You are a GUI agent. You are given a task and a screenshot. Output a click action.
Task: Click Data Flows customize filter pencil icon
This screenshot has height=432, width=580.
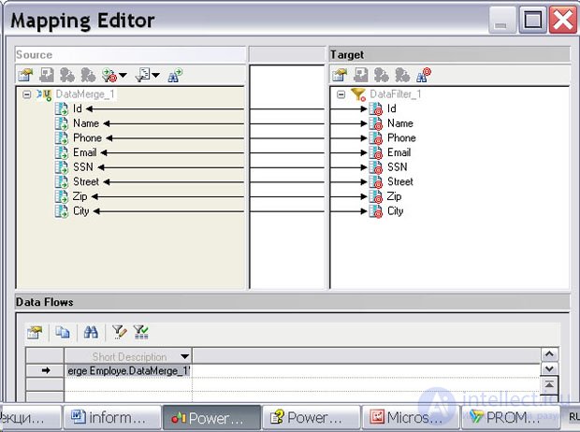pos(120,332)
